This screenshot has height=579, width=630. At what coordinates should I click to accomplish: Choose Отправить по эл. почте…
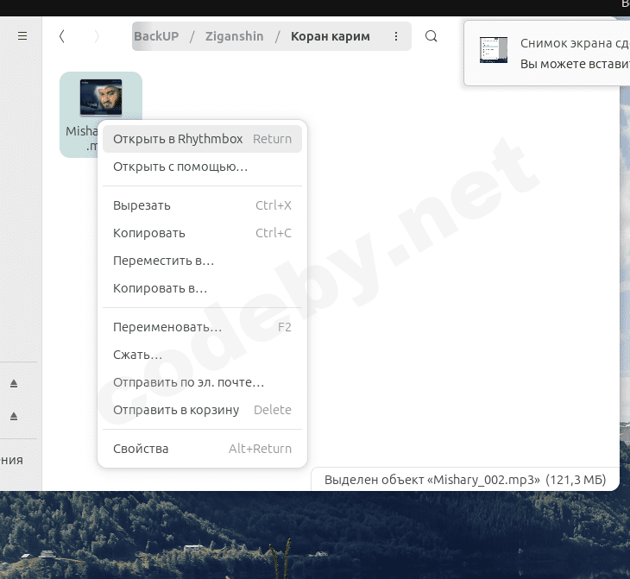(x=202, y=382)
